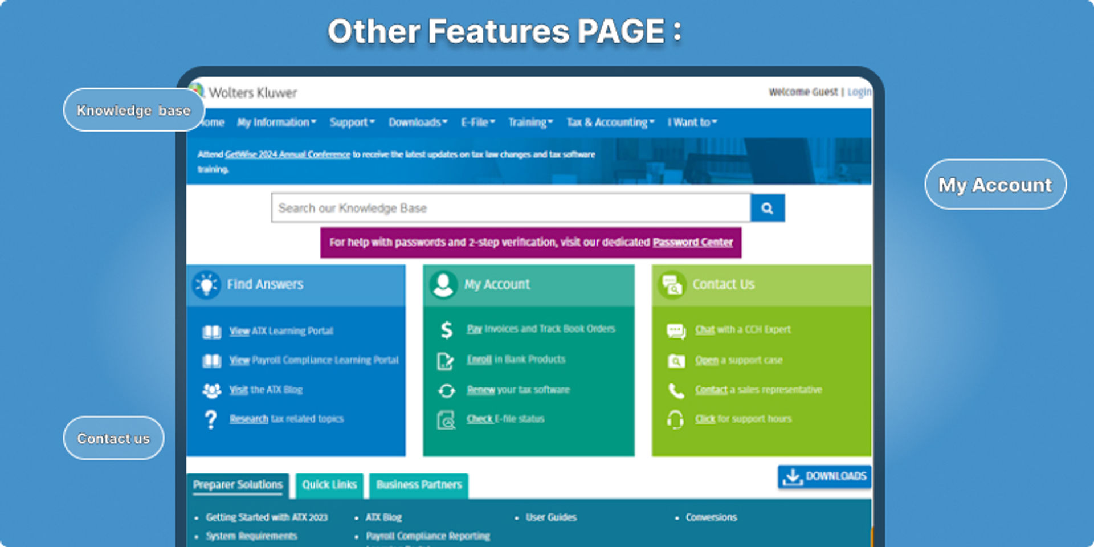Switch to the Quick Links tab

click(329, 485)
